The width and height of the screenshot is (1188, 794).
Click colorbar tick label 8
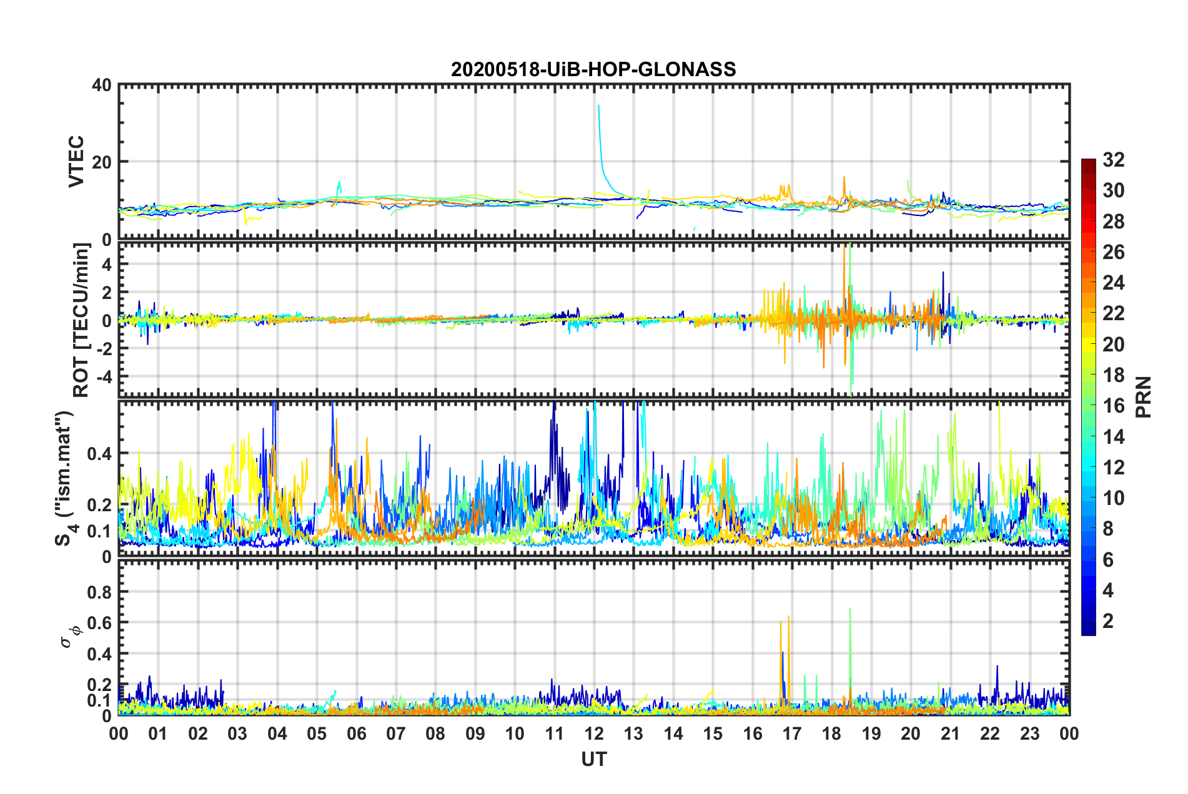(1108, 529)
